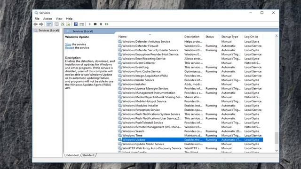
Task: Select Windows Mobile Hotspot Service row
Action: coord(190,101)
